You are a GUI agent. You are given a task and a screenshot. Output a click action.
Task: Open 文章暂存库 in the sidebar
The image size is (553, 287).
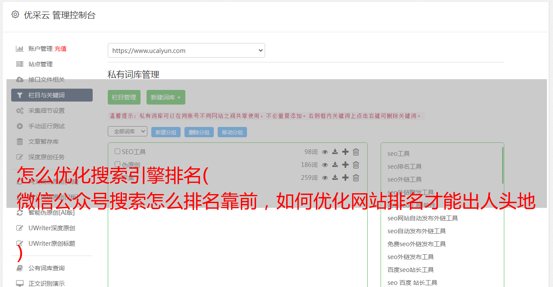point(44,142)
